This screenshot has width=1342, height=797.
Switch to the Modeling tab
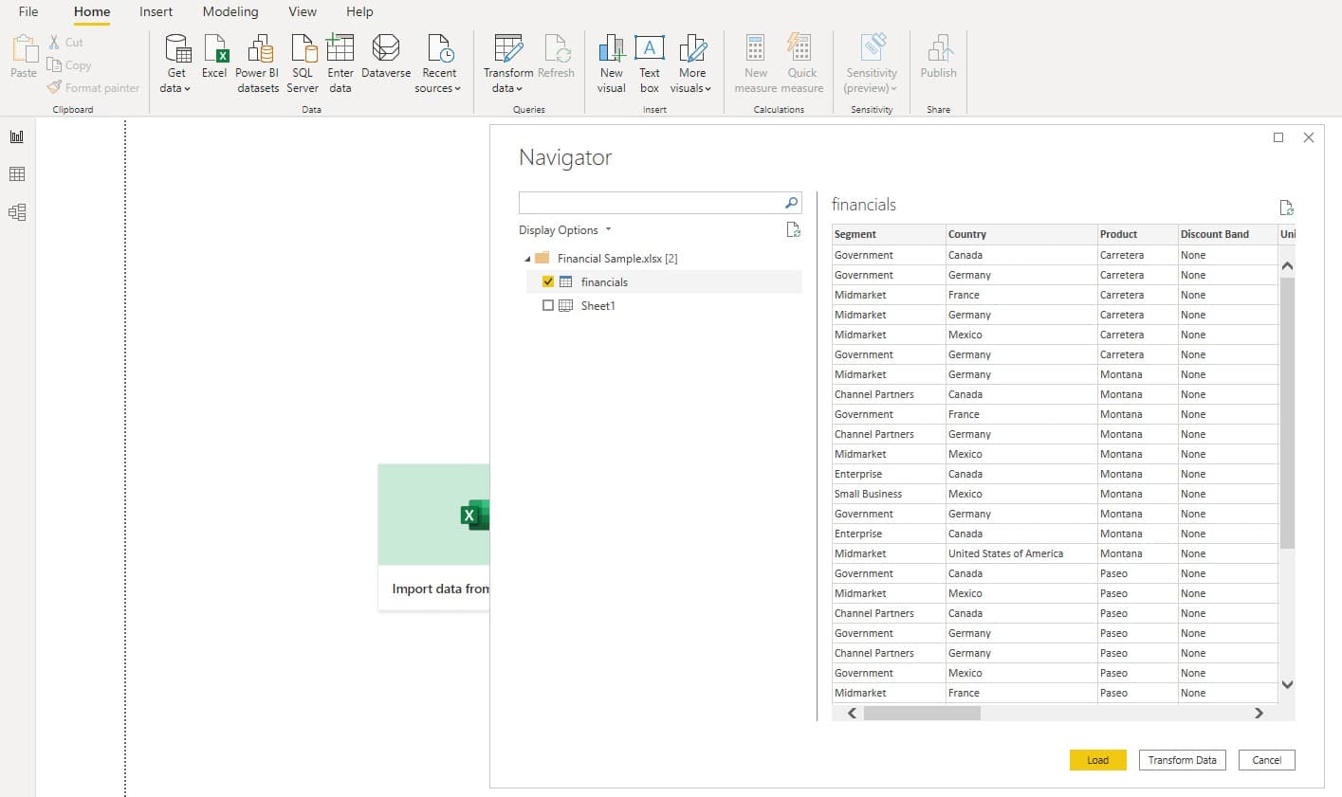pos(230,11)
